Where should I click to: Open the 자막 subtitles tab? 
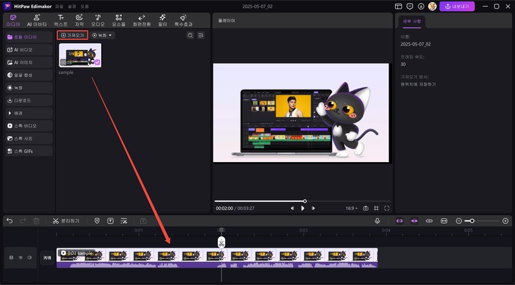pos(79,21)
